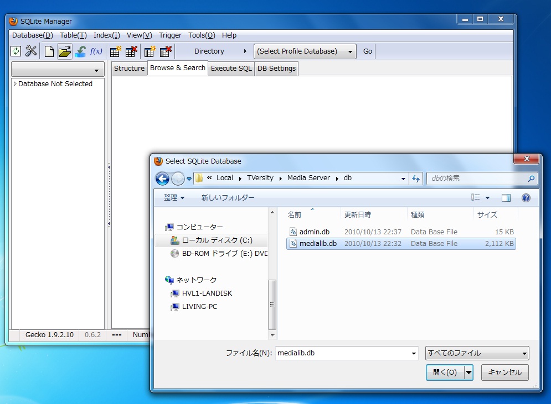Expand the Database Not Selected tree node
The width and height of the screenshot is (551, 404).
15,84
